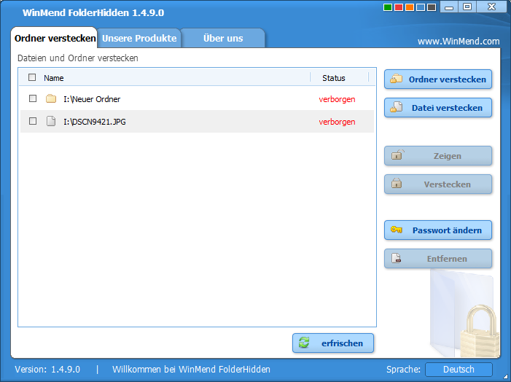The height and width of the screenshot is (382, 511).
Task: Refresh the list with erfrischen button
Action: (x=333, y=343)
